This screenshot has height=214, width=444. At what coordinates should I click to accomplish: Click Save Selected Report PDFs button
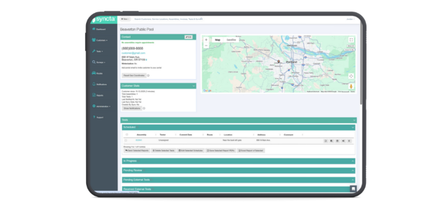[221, 150]
